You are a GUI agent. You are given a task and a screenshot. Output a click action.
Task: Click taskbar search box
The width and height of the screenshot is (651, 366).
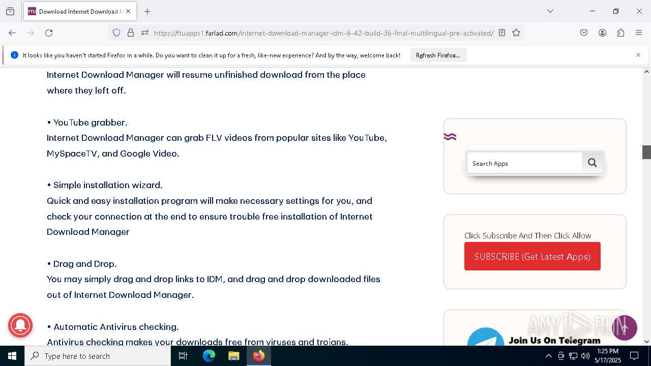click(x=98, y=356)
